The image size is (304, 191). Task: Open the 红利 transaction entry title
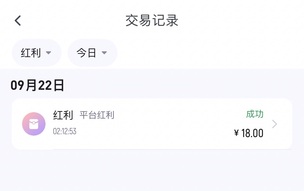[63, 115]
